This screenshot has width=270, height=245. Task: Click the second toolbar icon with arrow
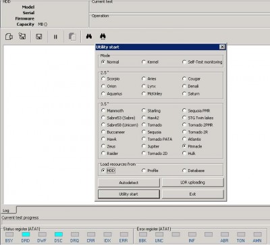pos(22,36)
